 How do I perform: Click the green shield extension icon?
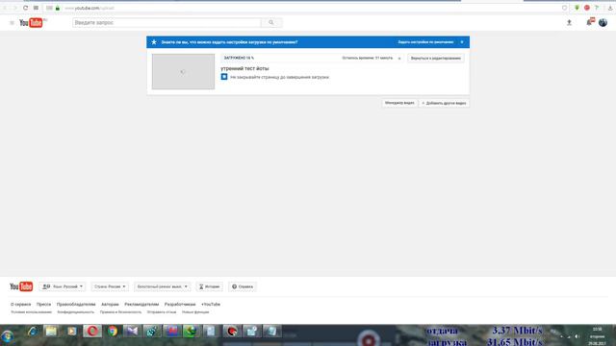577,8
